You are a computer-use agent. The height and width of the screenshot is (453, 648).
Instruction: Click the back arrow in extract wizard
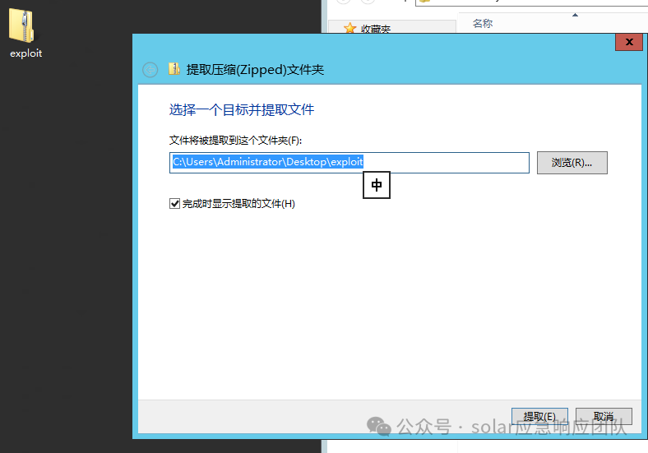(150, 70)
